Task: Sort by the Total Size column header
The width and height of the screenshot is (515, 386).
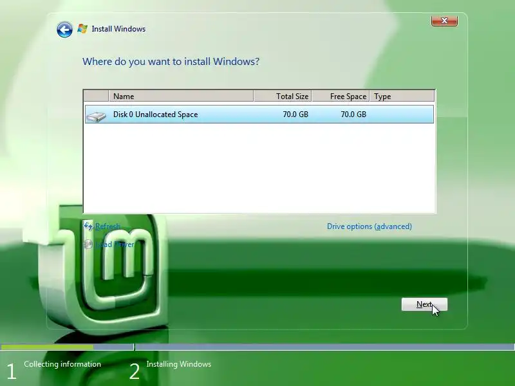Action: click(283, 96)
